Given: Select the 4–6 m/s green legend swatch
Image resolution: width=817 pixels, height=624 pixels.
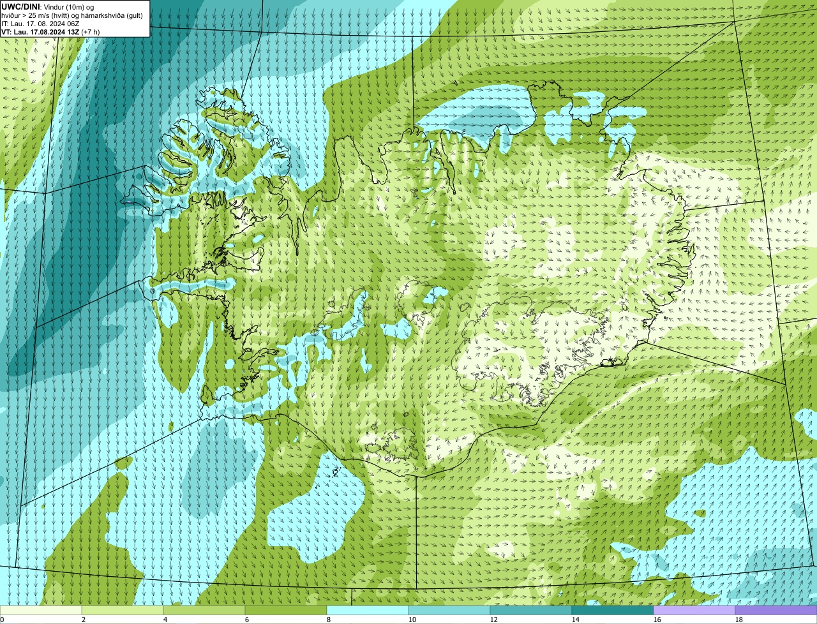Looking at the screenshot, I should click(204, 611).
